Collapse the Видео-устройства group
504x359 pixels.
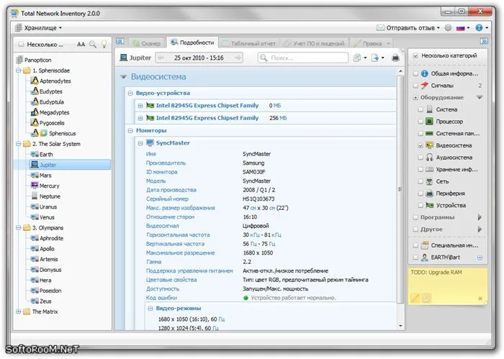pyautogui.click(x=130, y=93)
